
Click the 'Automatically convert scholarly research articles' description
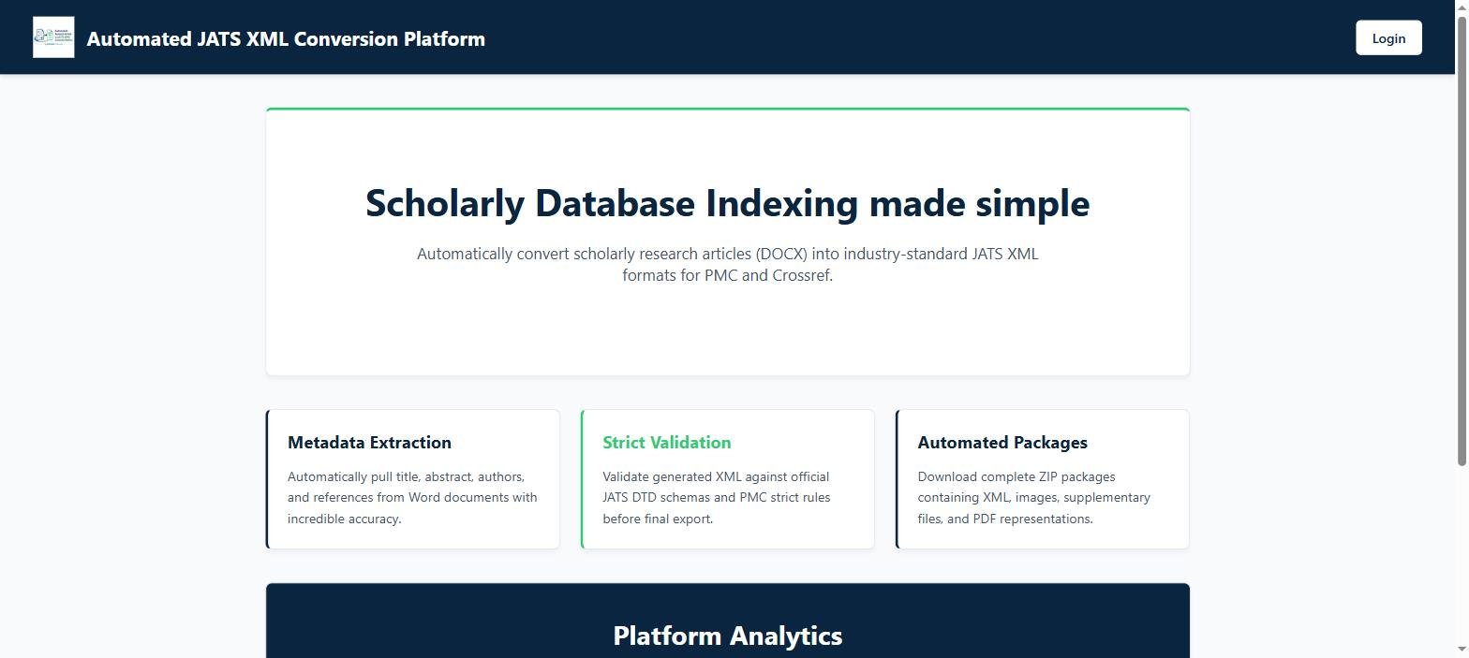728,264
